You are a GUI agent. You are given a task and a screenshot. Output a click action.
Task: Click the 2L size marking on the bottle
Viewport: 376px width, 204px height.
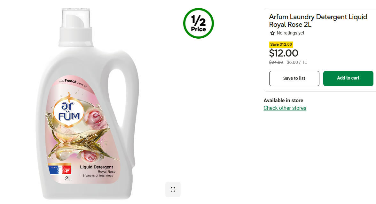[x=68, y=178]
